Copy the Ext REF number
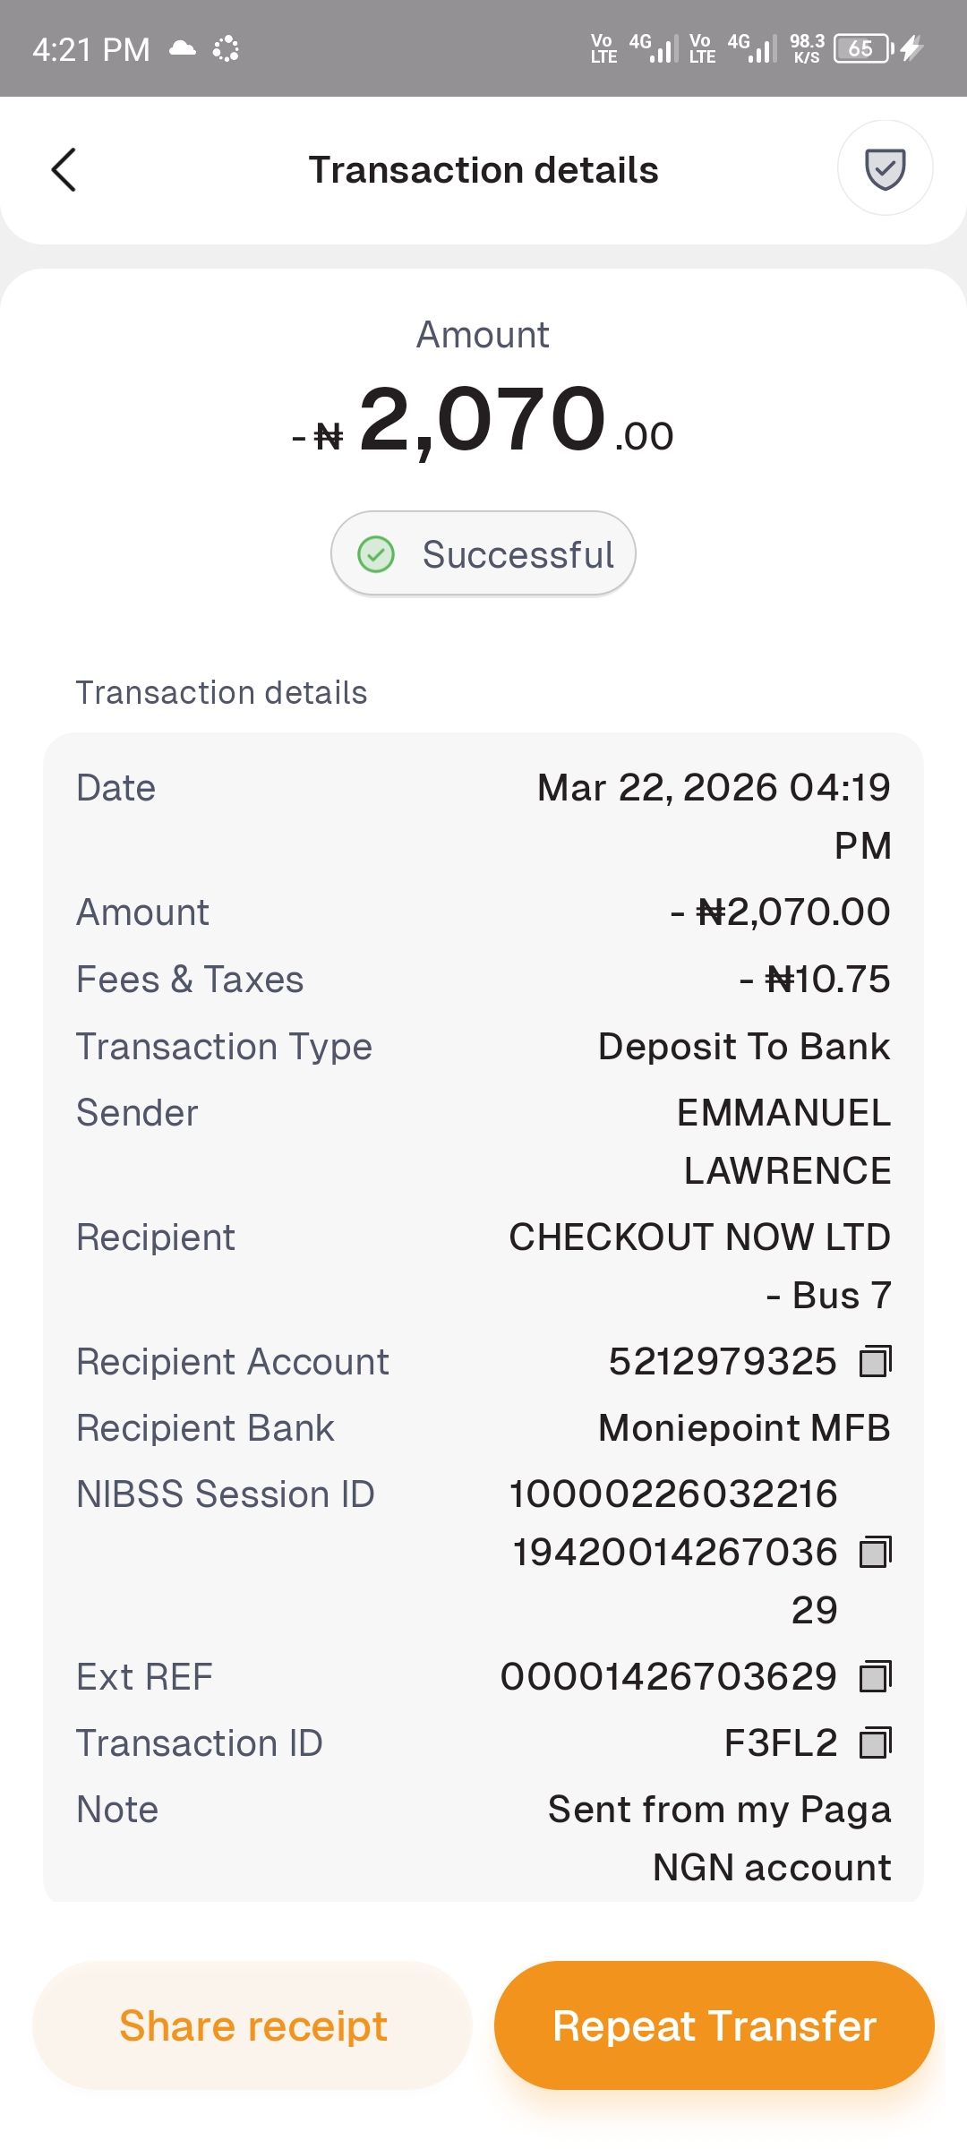The image size is (967, 2149). pos(875,1676)
